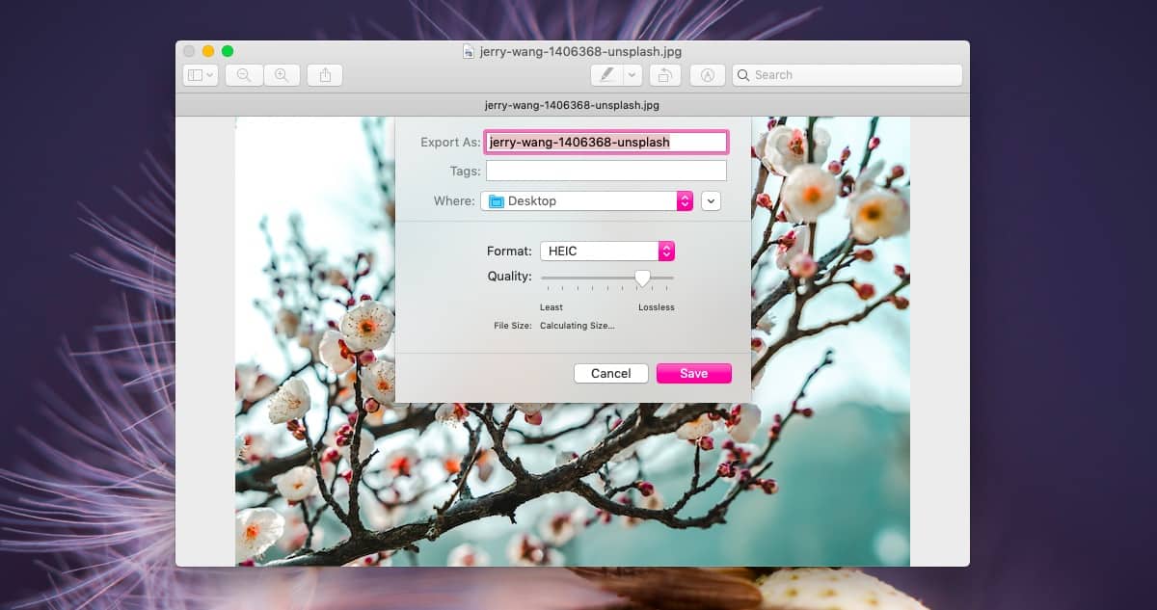Click the document proxy icon in title bar
Image resolution: width=1157 pixels, height=610 pixels.
tap(469, 52)
